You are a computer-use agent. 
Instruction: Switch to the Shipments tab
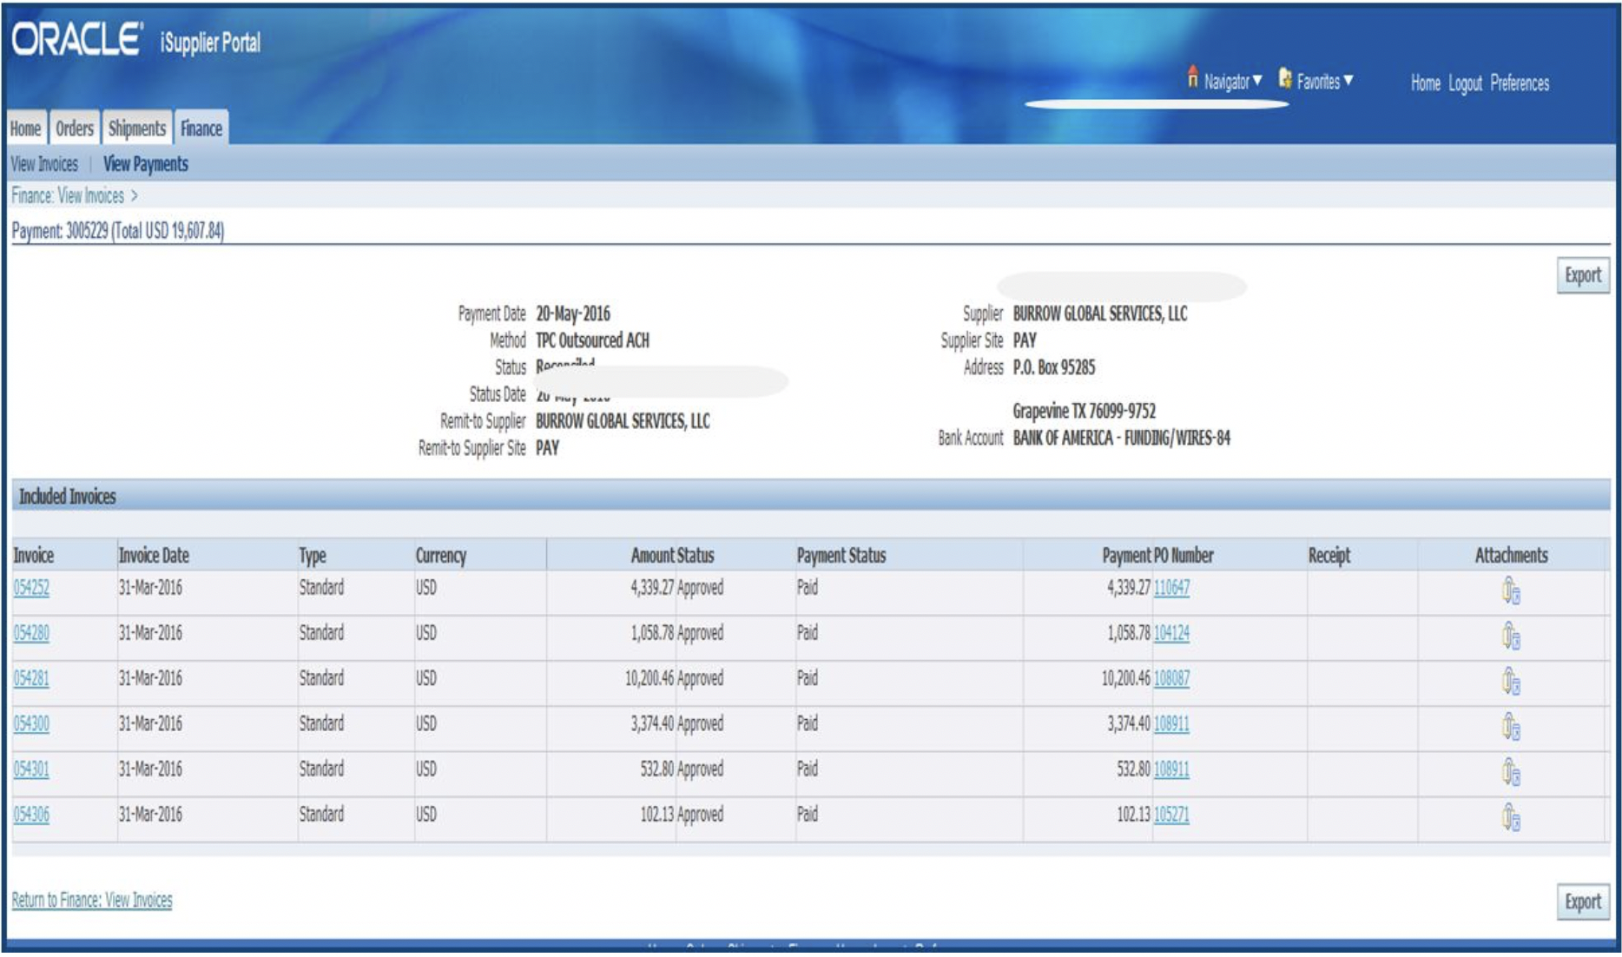[x=136, y=129]
